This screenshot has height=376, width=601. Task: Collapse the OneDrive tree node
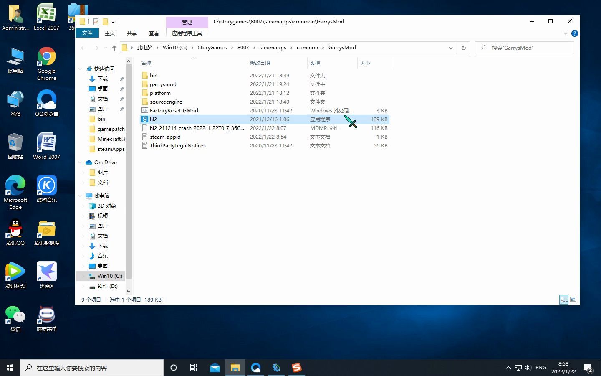(81, 162)
